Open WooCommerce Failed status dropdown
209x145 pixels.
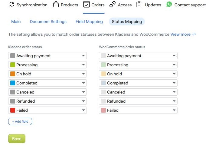point(138,110)
